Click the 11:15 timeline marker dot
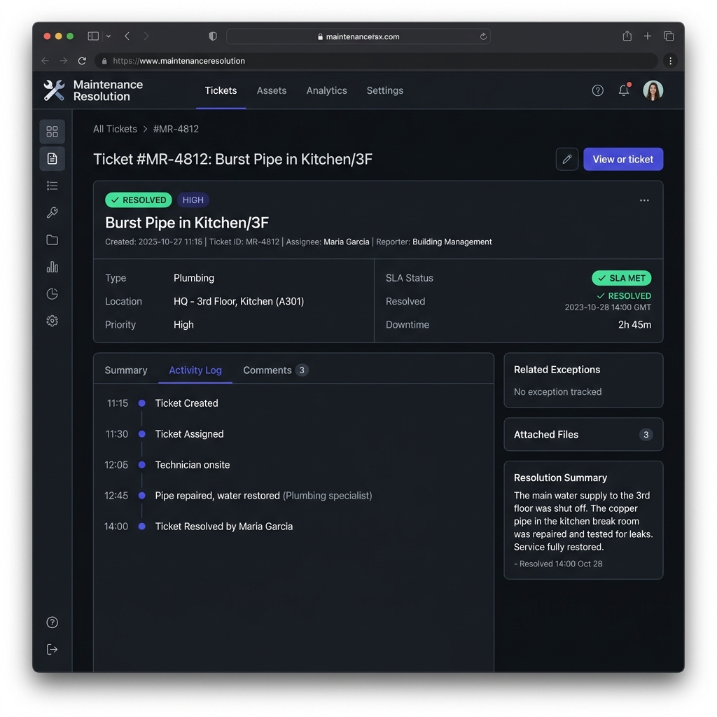The height and width of the screenshot is (717, 717). 141,403
